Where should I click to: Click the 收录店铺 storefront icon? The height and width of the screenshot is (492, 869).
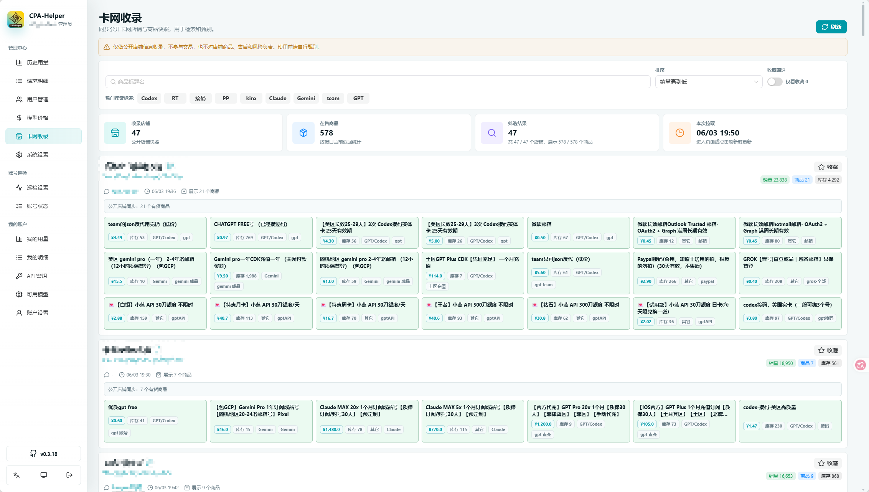(115, 133)
